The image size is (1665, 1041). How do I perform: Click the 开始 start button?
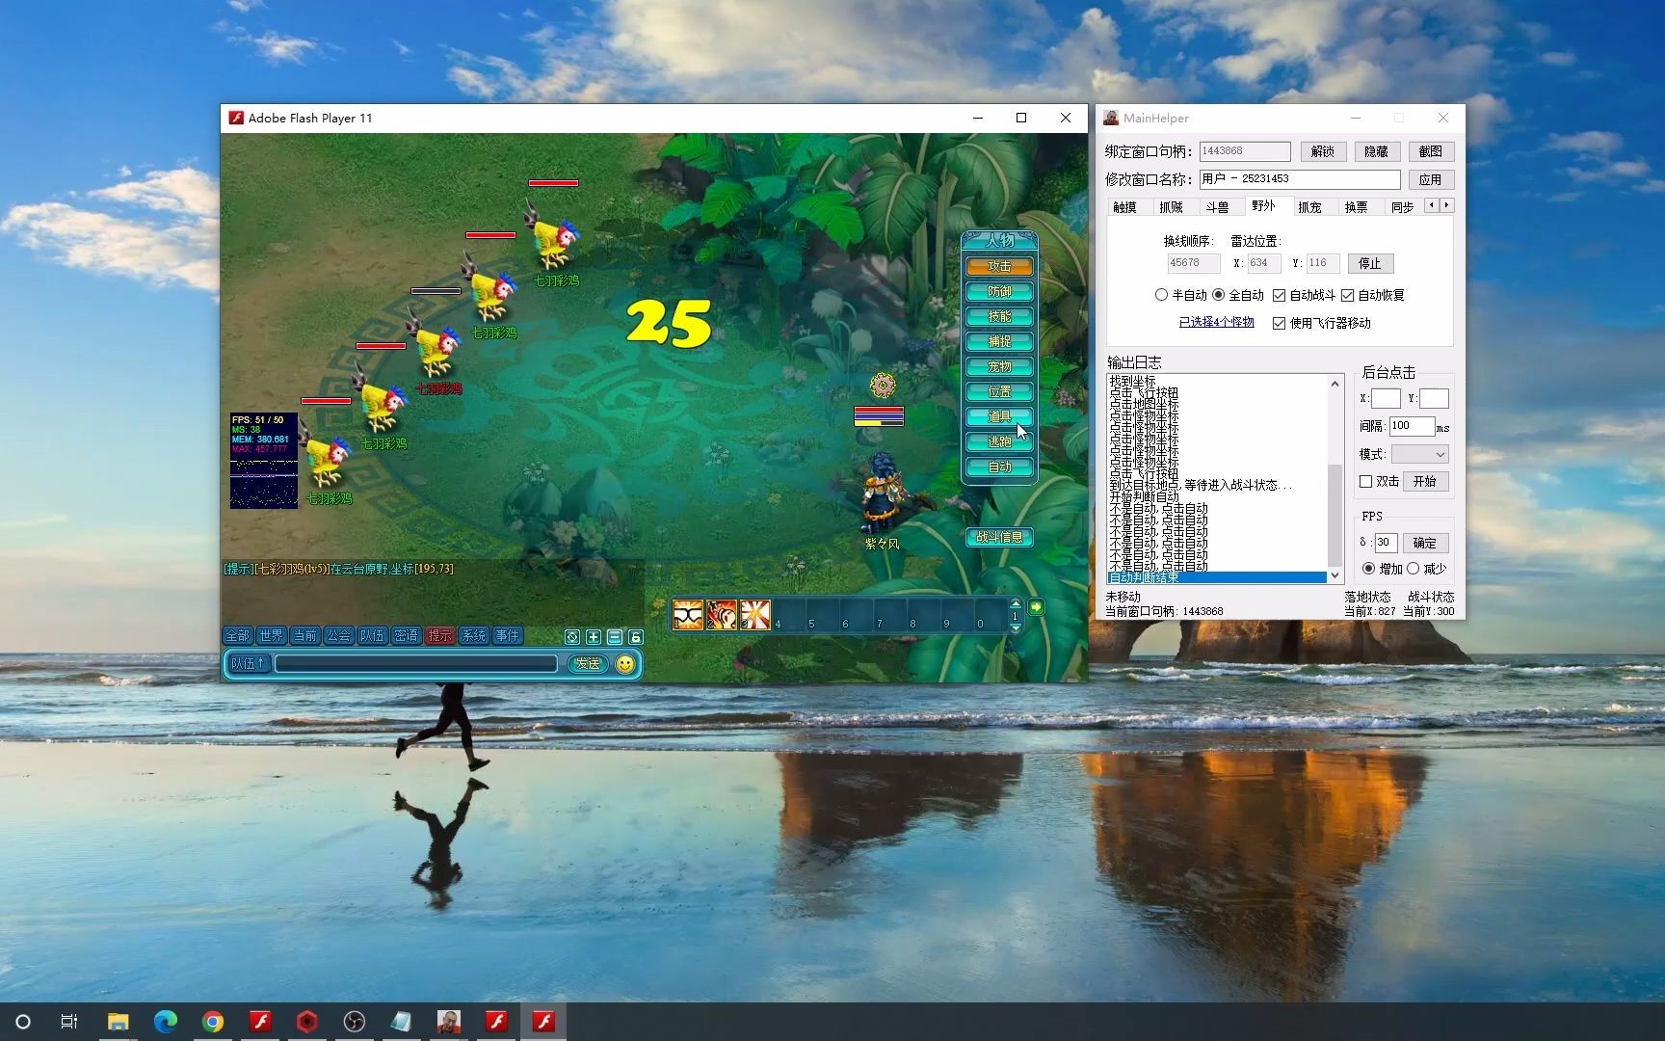tap(1425, 481)
